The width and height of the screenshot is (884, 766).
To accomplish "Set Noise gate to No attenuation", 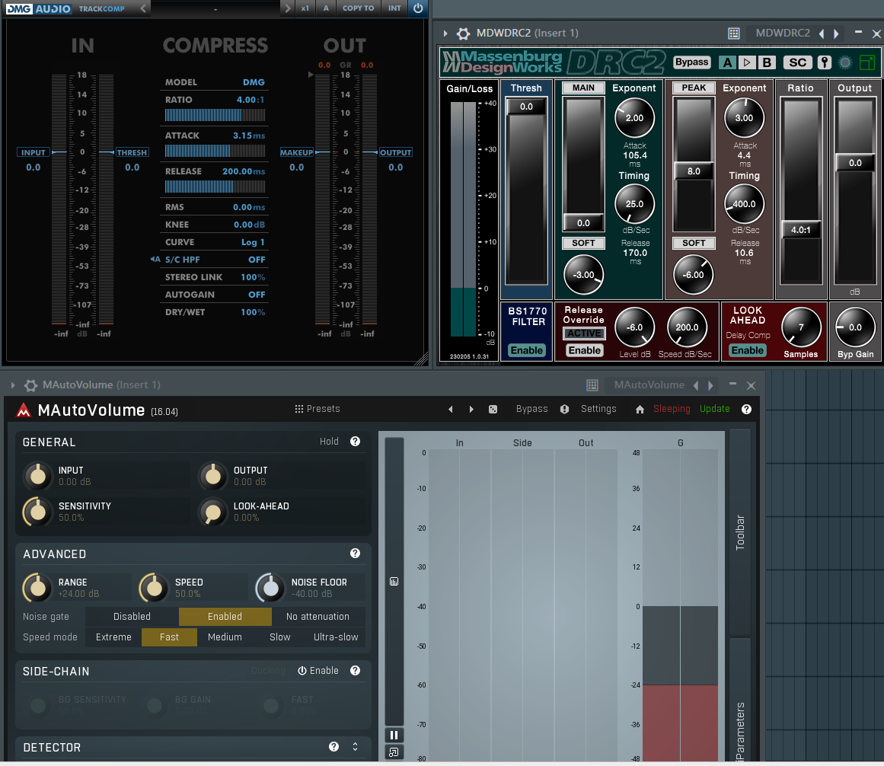I will point(318,617).
